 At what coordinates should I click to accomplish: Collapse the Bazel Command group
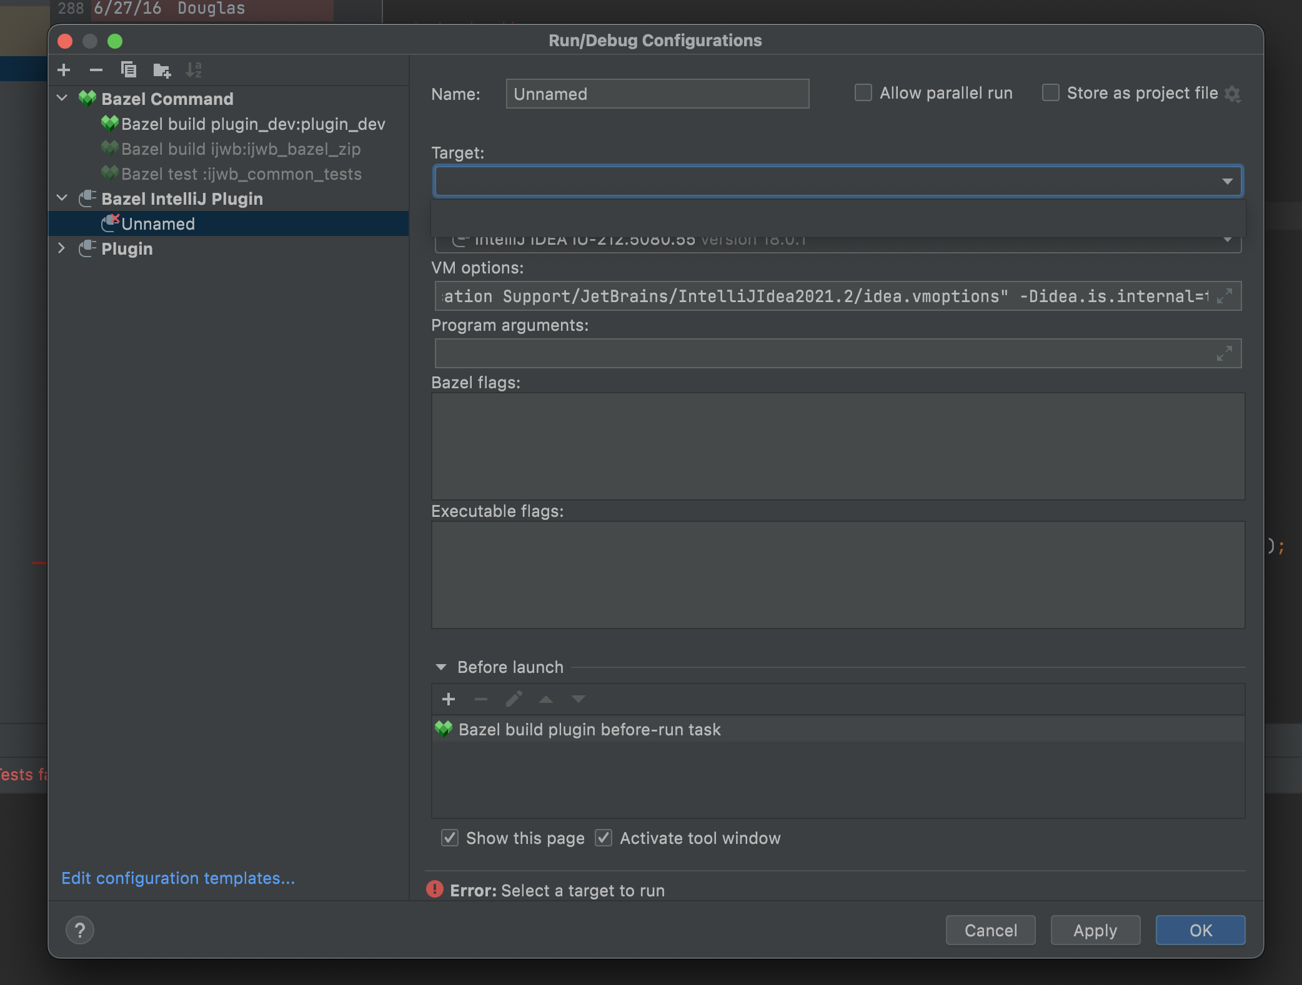[x=62, y=98]
